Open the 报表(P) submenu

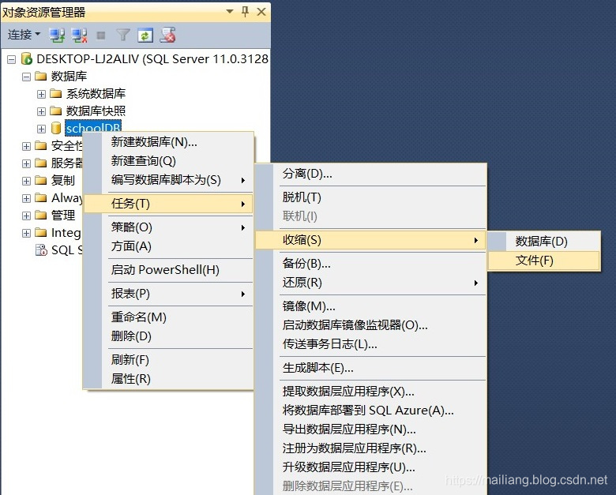pyautogui.click(x=168, y=294)
